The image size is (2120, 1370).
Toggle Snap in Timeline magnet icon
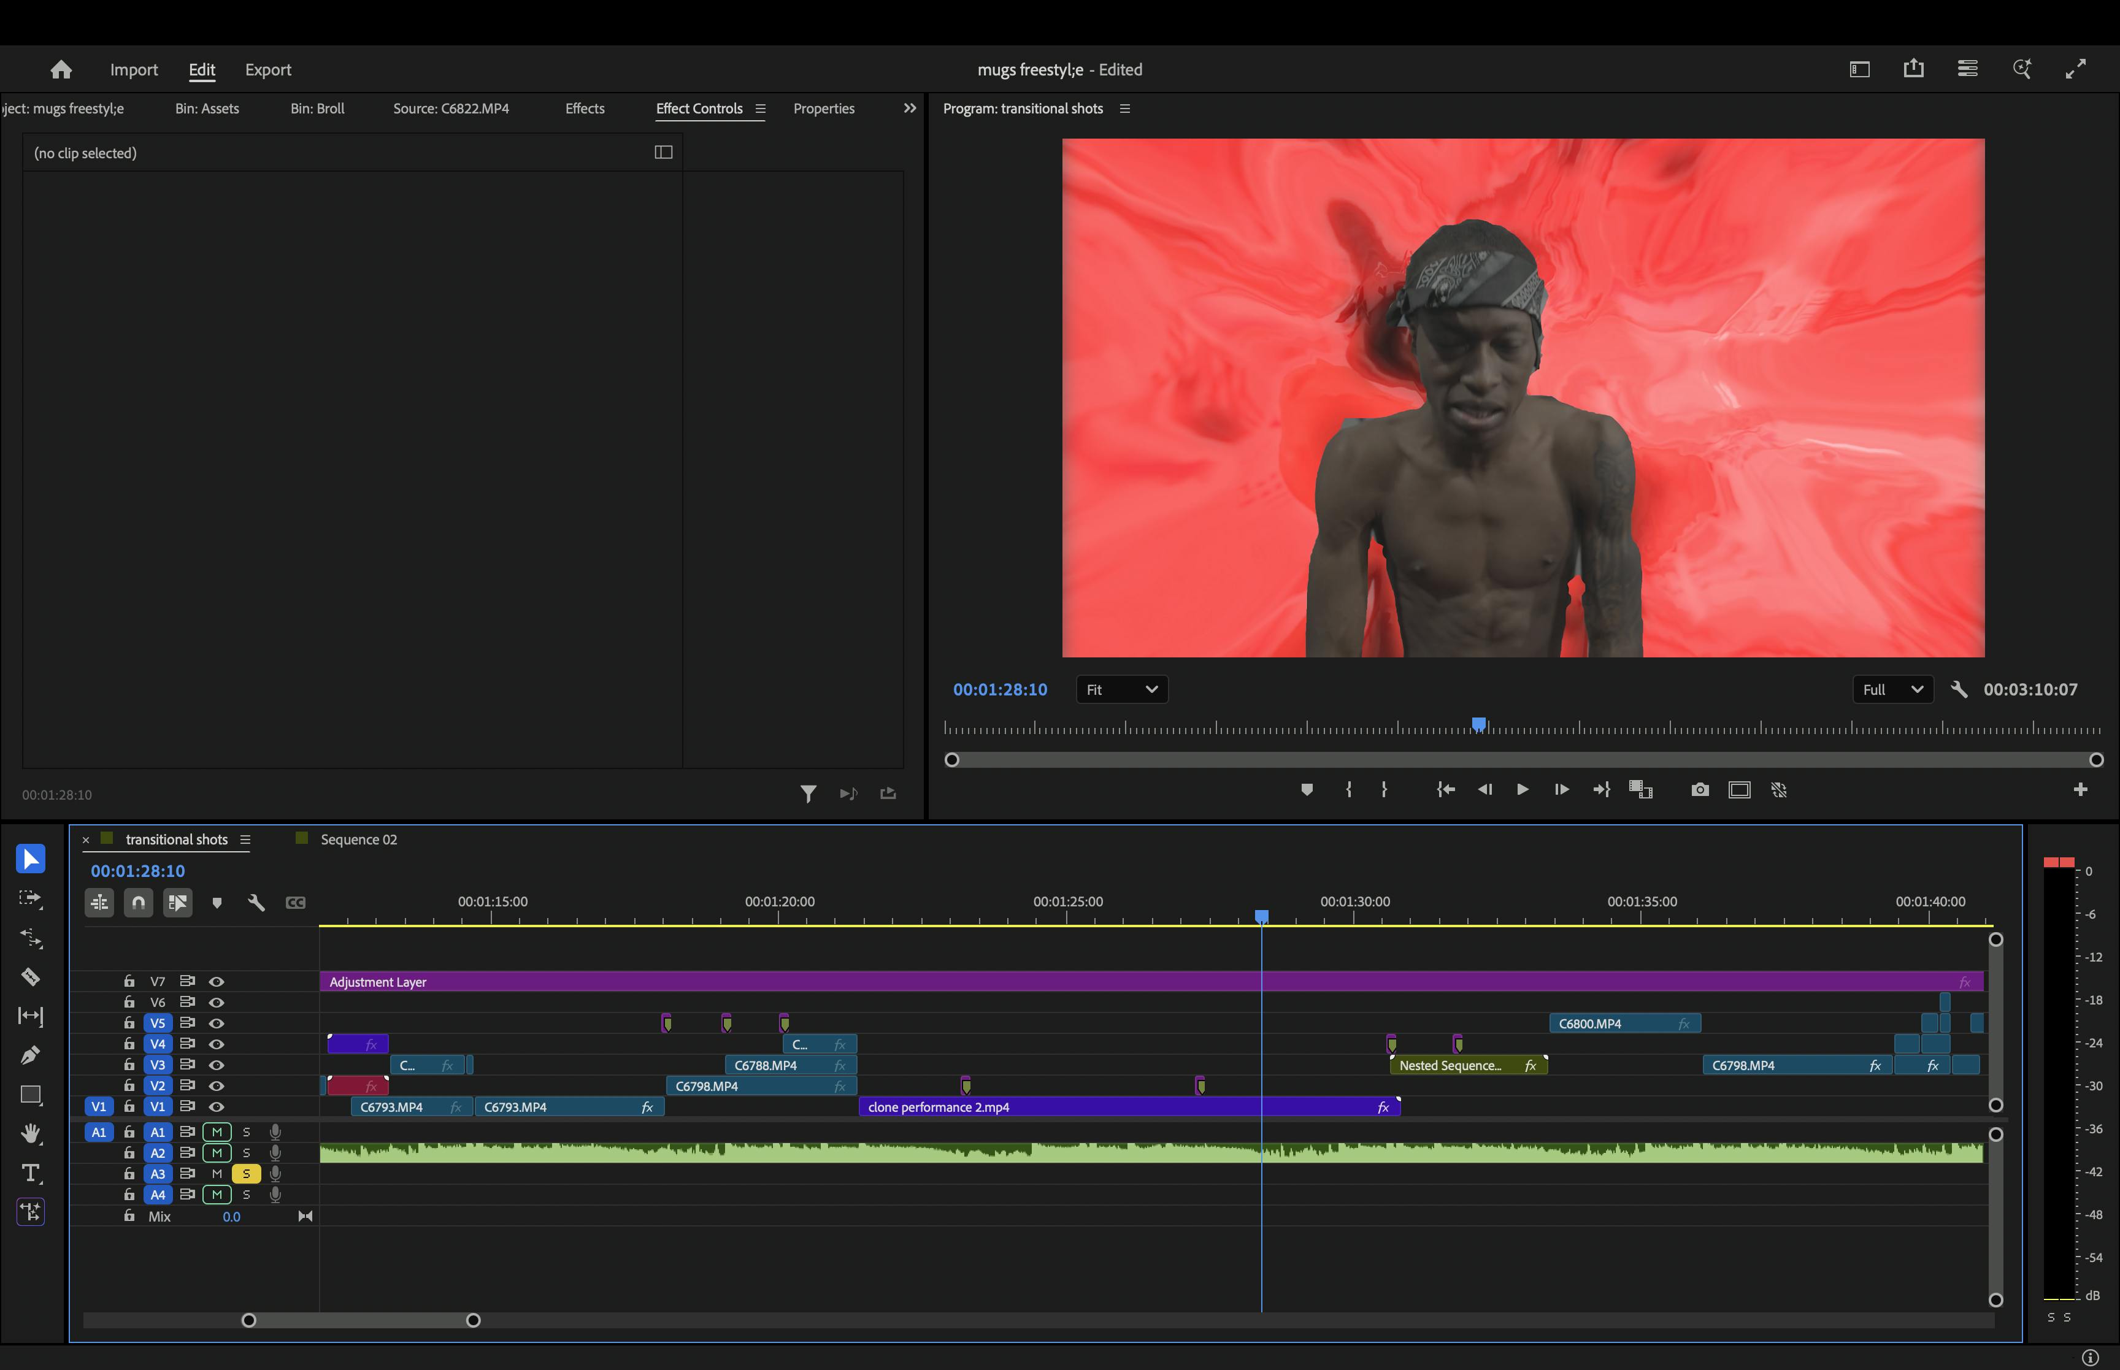pyautogui.click(x=139, y=903)
